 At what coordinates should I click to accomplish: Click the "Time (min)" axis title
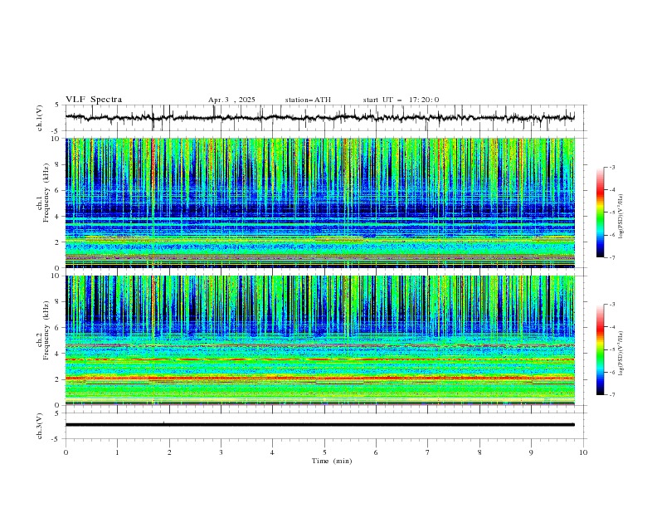pyautogui.click(x=332, y=461)
